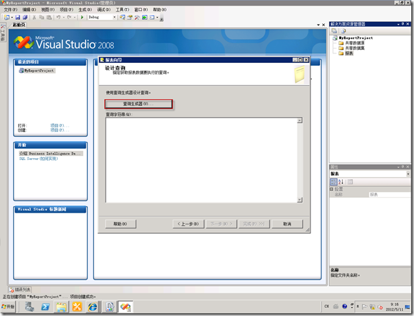Open the 调试 (Debug) menu
414x316 pixels.
103,10
